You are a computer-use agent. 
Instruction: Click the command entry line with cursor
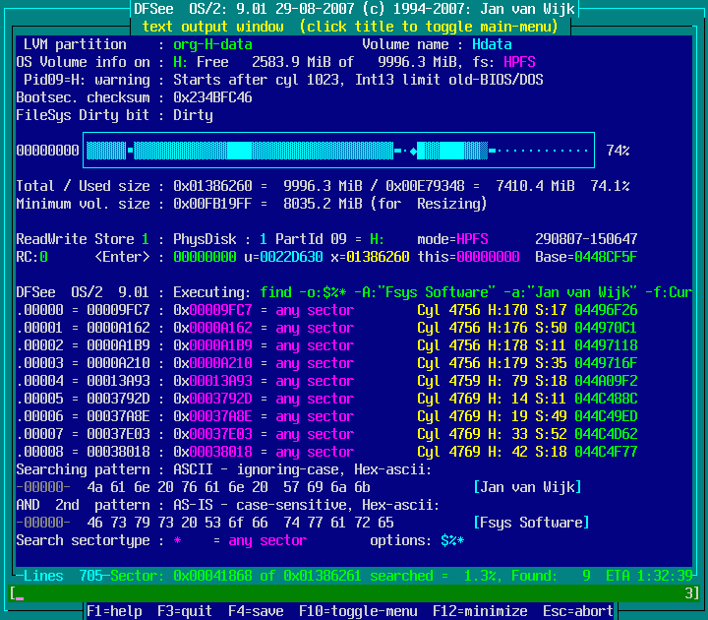click(354, 592)
